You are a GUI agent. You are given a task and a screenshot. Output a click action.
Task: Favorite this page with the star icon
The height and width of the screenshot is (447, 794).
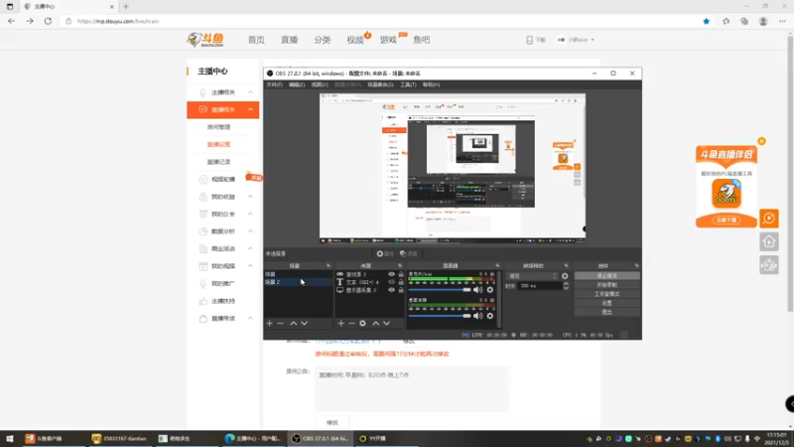(707, 21)
